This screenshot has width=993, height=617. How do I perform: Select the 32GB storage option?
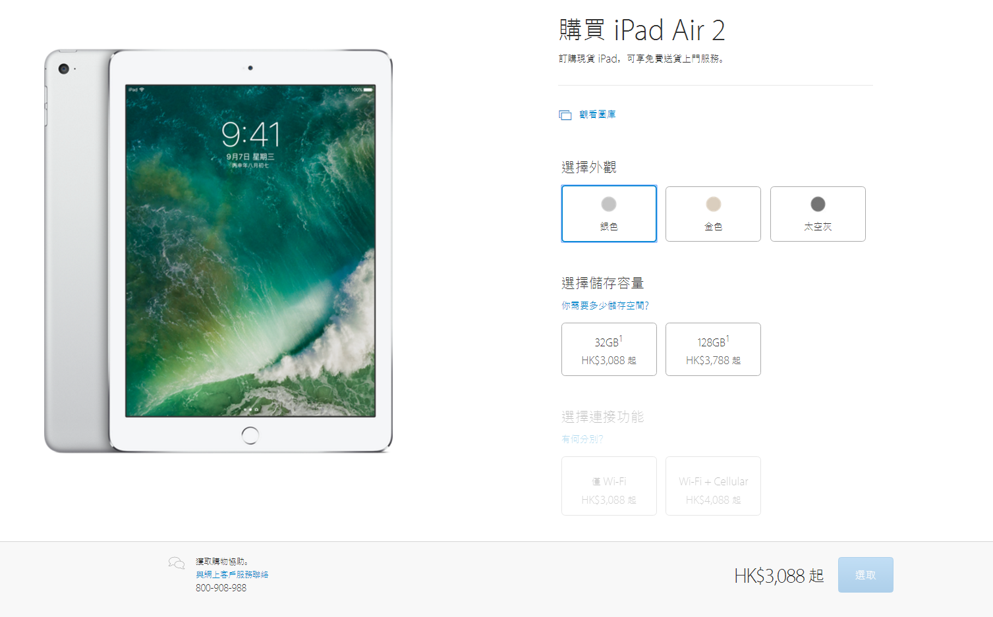click(x=609, y=349)
